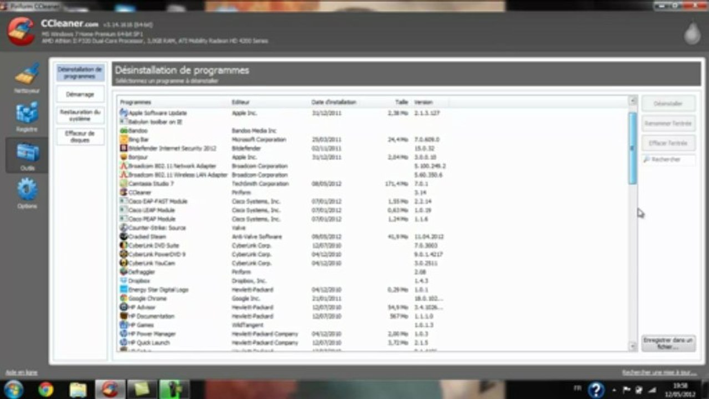Viewport: 709px width, 399px height.
Task: Open the yellow sticky notes taskbar icon
Action: pyautogui.click(x=142, y=390)
